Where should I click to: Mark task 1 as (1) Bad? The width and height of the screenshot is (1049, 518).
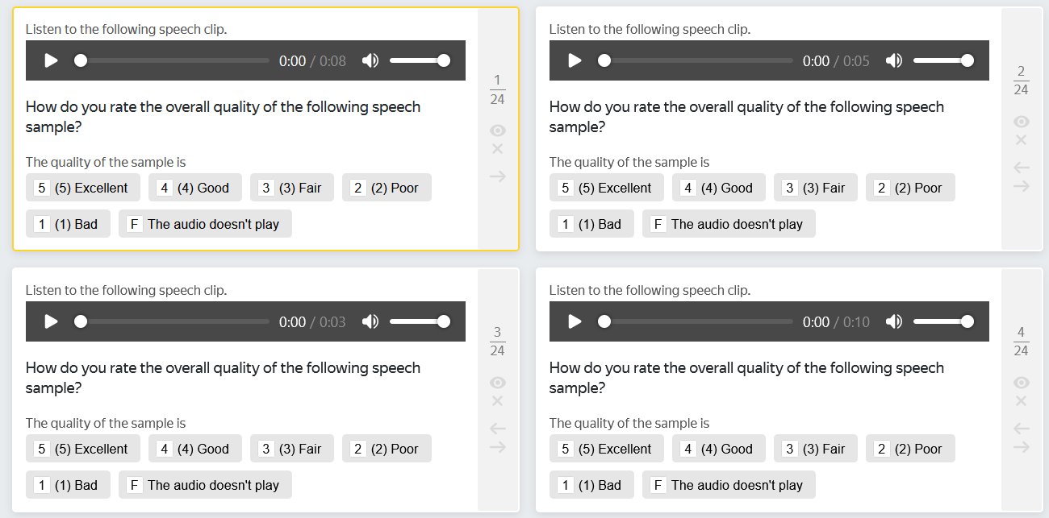[67, 224]
